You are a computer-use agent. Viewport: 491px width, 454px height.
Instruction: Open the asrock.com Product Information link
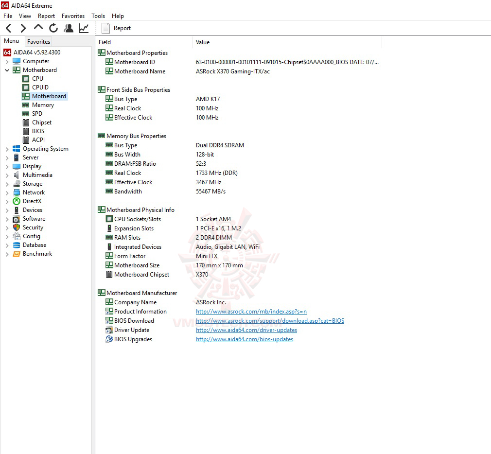coord(251,312)
